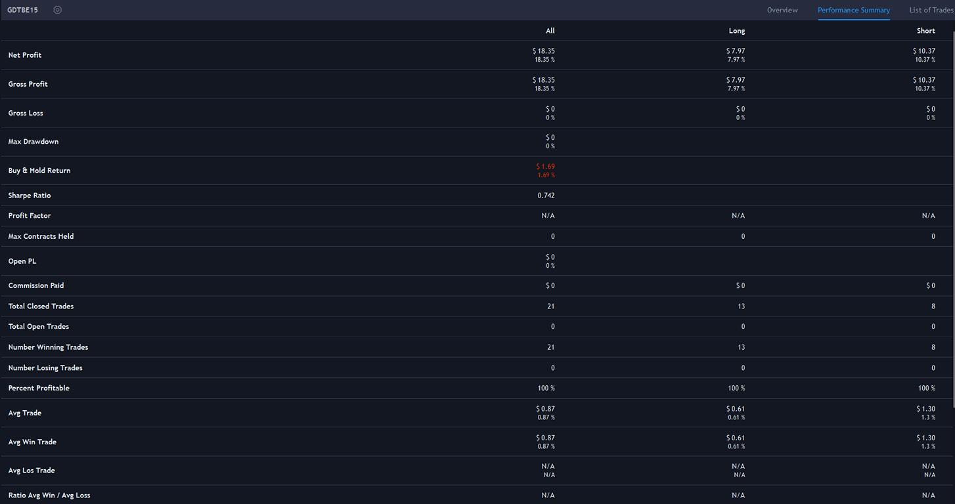Select the Avg Win Trade row label
This screenshot has width=955, height=504.
point(32,442)
